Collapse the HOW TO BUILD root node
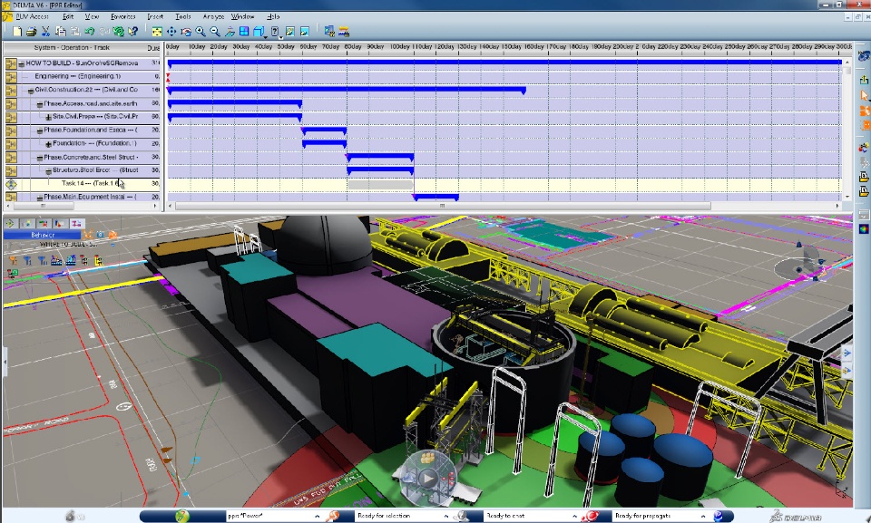 pyautogui.click(x=21, y=63)
